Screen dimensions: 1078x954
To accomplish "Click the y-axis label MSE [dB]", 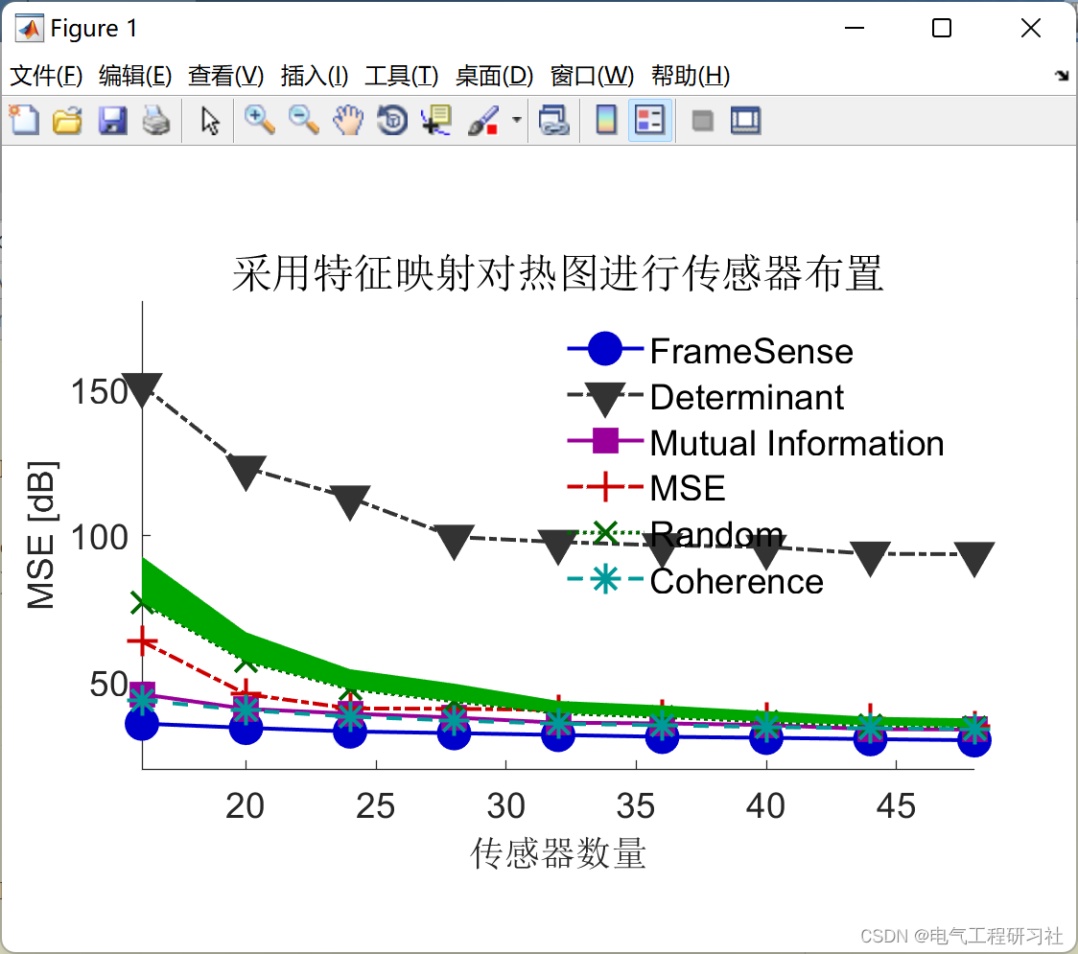I will [40, 535].
